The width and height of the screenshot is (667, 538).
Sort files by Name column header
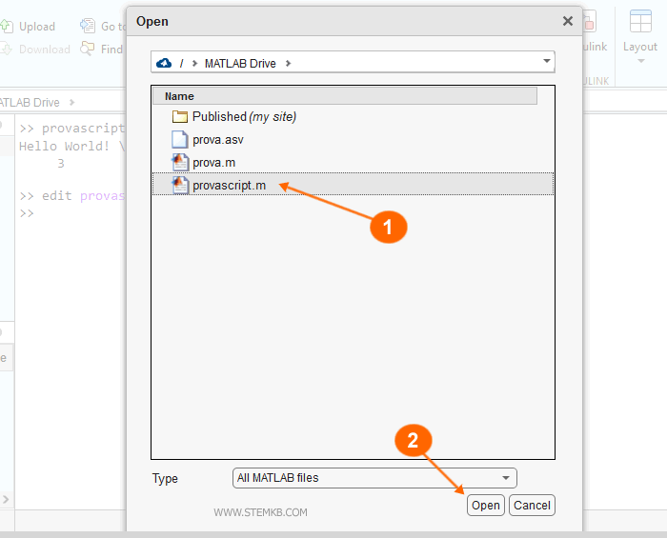click(x=179, y=96)
